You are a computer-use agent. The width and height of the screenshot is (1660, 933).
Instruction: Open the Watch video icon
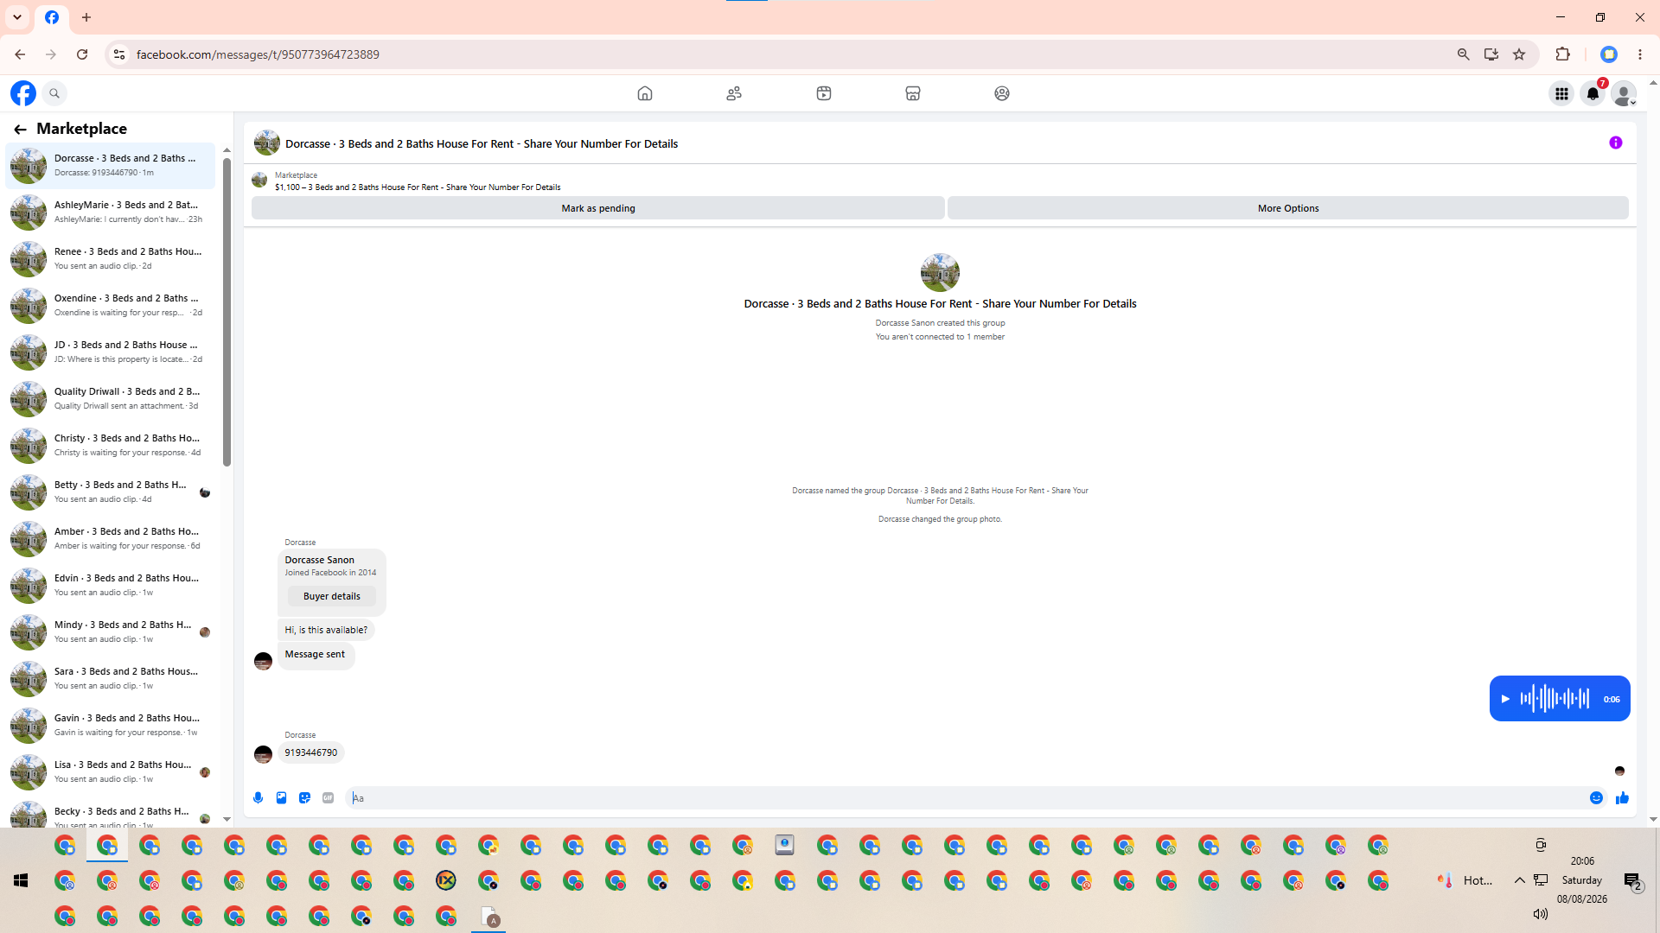(x=824, y=93)
